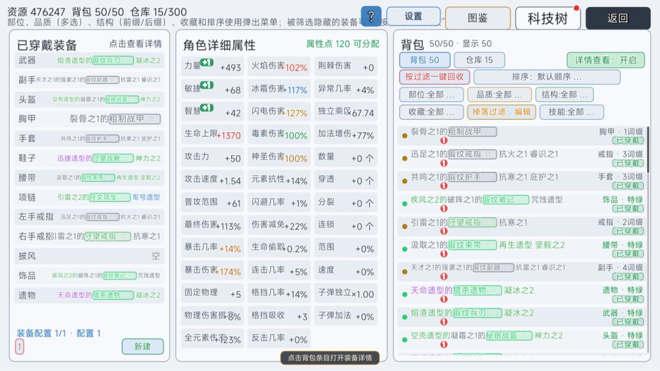The width and height of the screenshot is (660, 371).
Task: Click the green quality dot beside 天命遗型的猎杀遗物
Action: pyautogui.click(x=405, y=295)
